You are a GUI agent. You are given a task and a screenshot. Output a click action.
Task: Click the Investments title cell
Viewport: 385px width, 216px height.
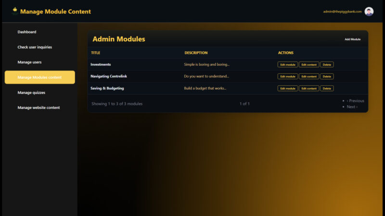click(x=101, y=64)
